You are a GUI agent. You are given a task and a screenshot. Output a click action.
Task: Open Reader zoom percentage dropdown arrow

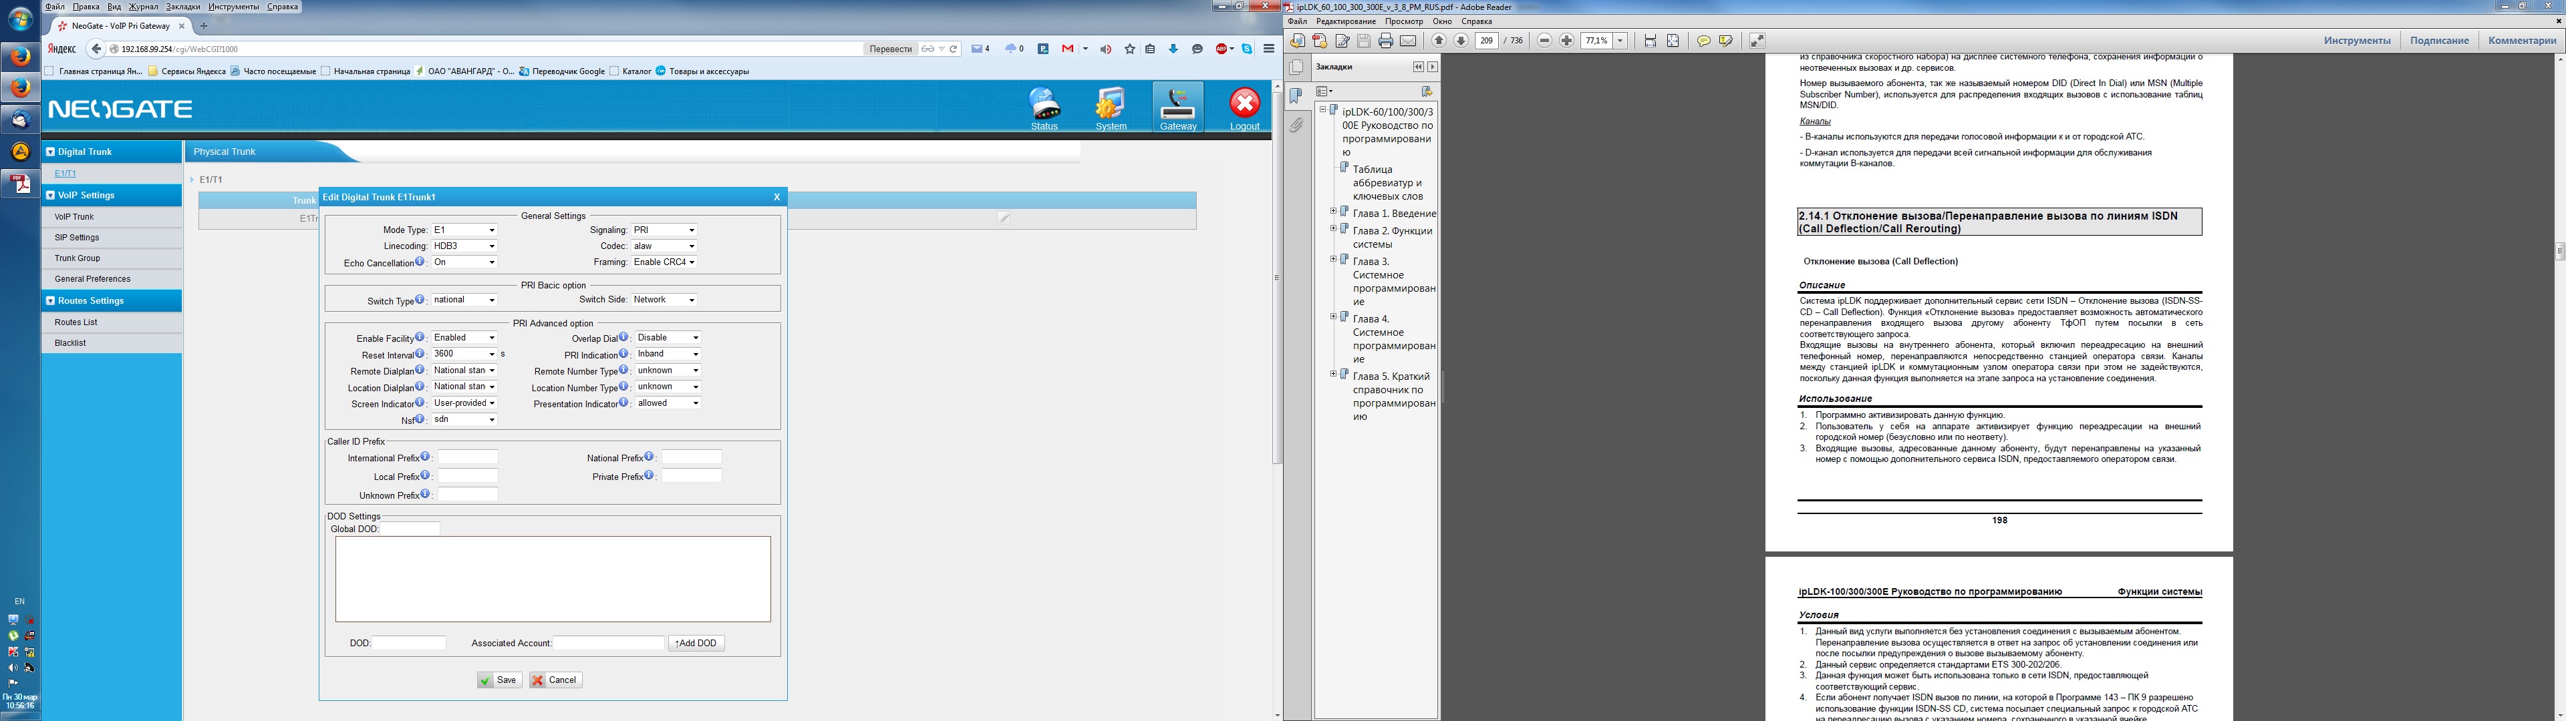[1620, 41]
